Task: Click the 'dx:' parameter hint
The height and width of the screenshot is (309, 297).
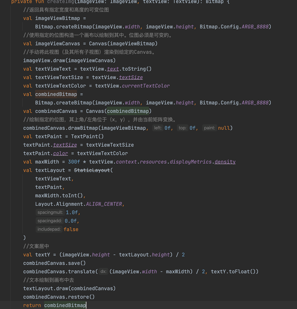Action: (103, 272)
